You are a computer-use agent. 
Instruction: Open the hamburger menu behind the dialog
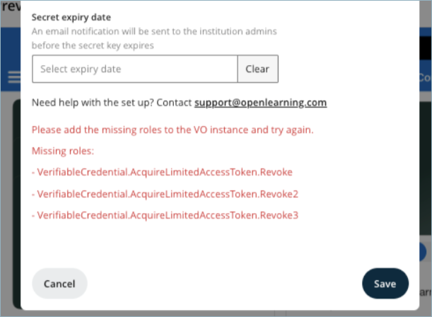[12, 79]
